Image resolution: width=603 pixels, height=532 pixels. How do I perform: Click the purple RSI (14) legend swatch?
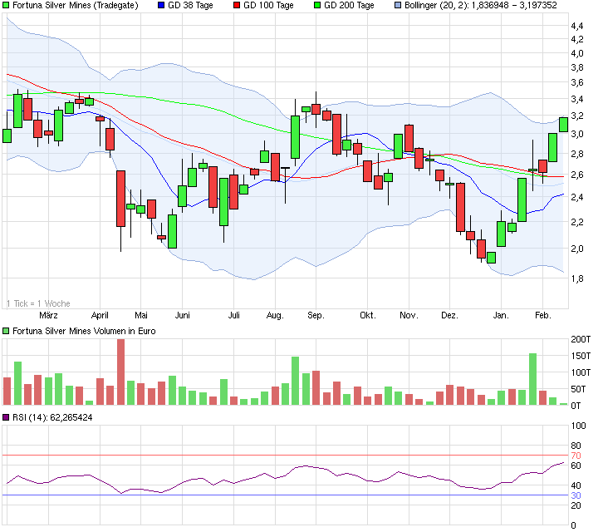pyautogui.click(x=7, y=417)
